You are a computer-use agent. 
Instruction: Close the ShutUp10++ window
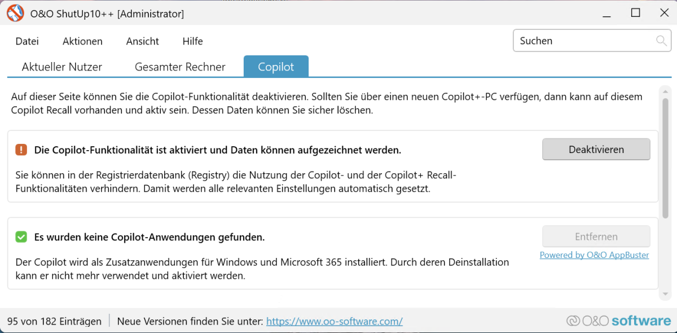pos(665,13)
